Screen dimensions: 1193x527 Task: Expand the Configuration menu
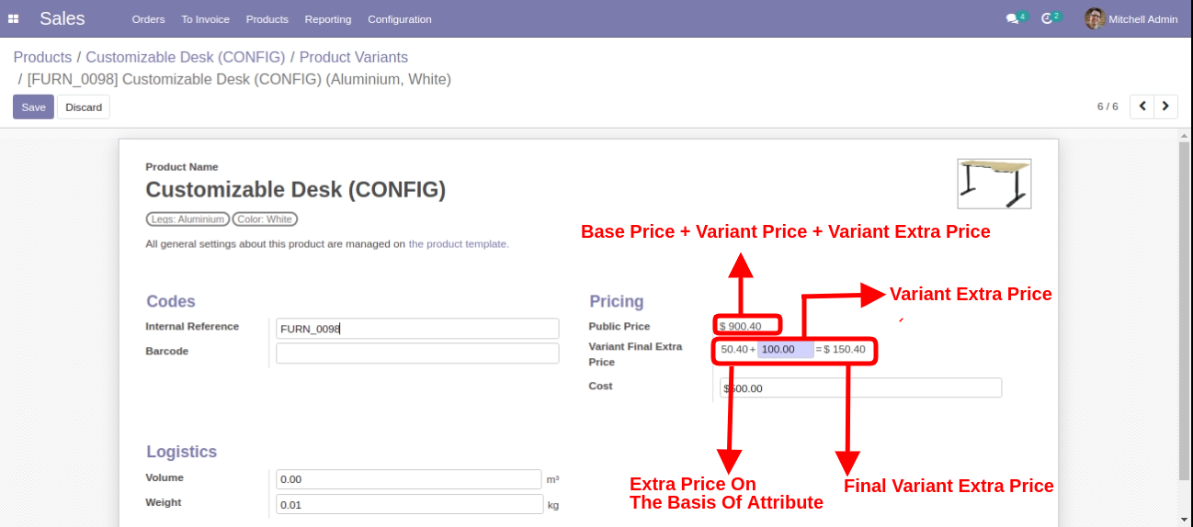399,19
